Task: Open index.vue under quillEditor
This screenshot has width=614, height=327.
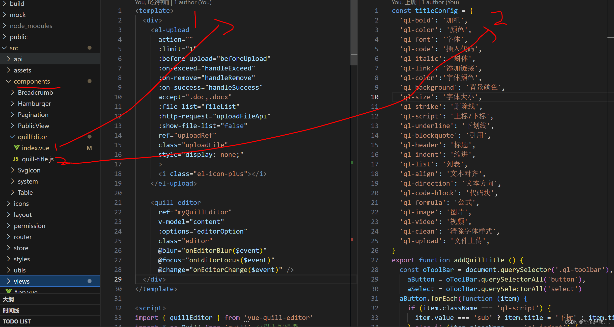Action: point(35,148)
